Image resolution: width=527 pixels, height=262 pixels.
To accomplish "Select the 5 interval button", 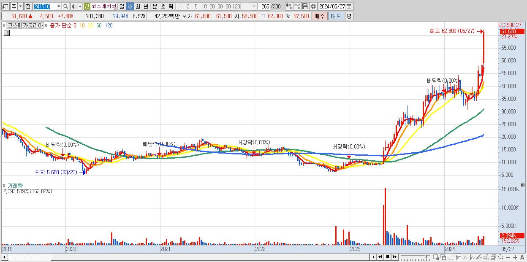I will point(196,6).
